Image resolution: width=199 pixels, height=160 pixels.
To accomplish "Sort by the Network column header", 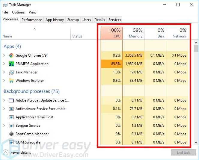I will (x=177, y=33).
